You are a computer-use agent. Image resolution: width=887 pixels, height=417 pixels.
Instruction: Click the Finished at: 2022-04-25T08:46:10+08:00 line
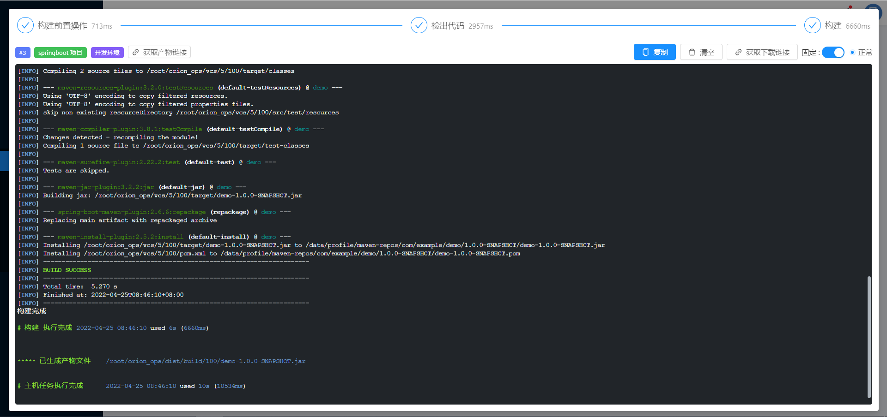101,295
